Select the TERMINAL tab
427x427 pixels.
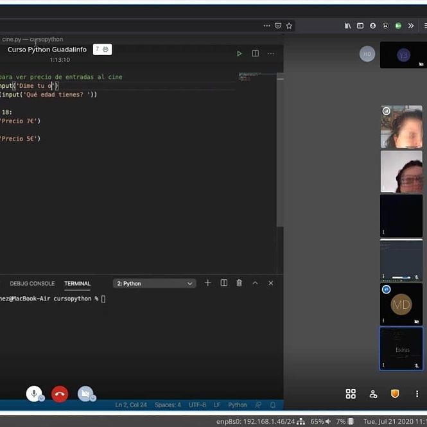pos(77,283)
